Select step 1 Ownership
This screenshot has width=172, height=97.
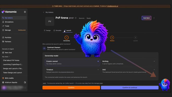click(x=67, y=38)
